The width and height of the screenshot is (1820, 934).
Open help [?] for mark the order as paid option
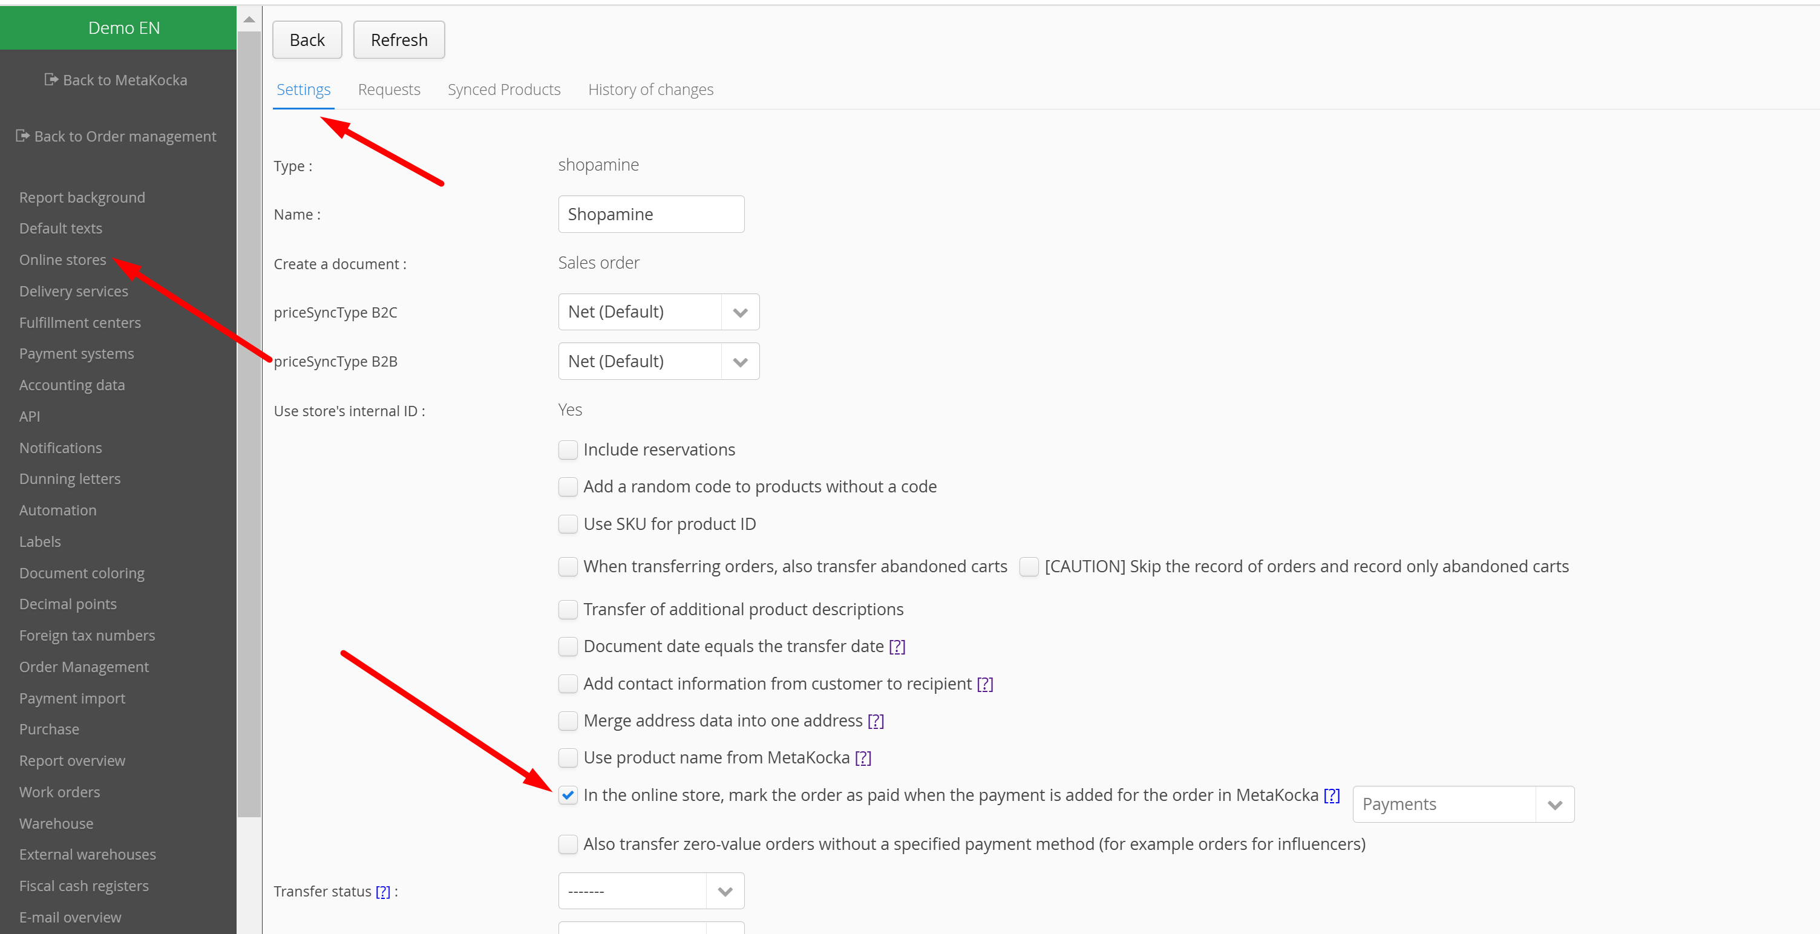(1331, 795)
